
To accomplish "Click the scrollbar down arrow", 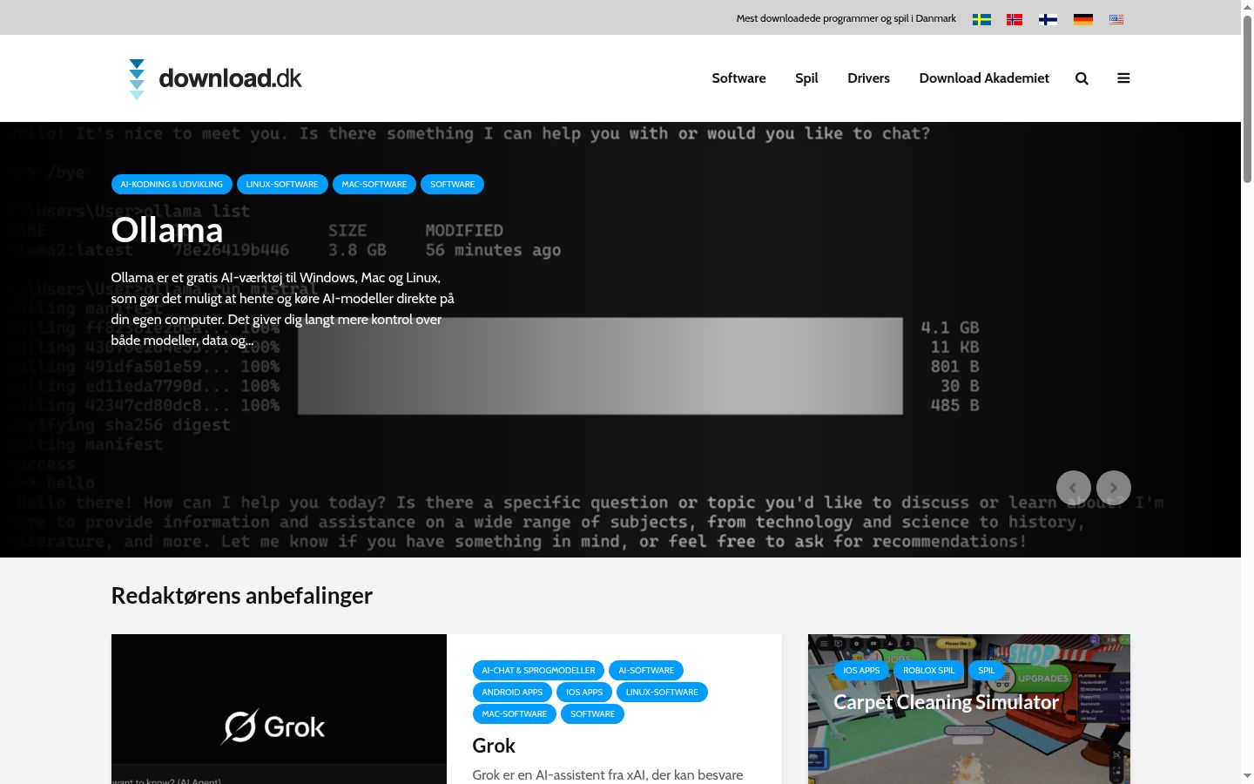I will pos(1247,776).
